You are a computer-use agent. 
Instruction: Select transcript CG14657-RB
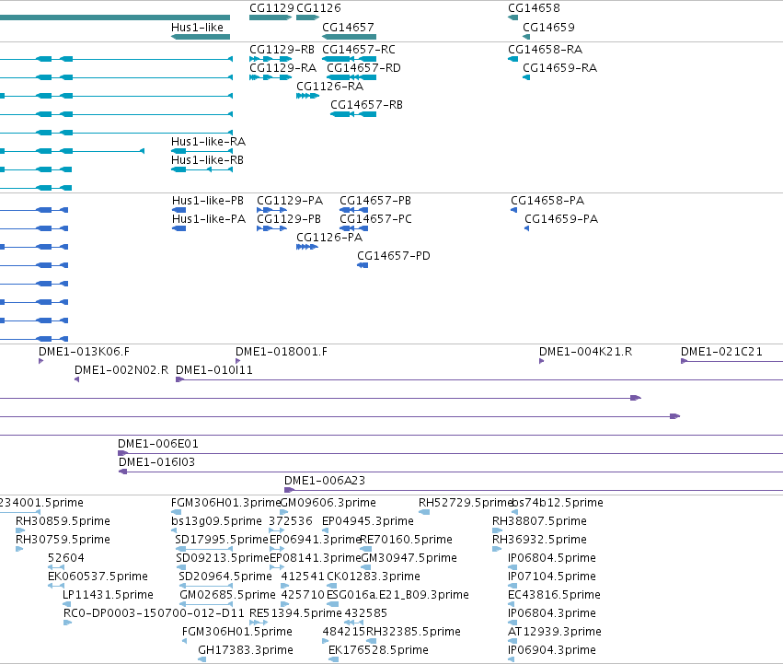pos(366,105)
